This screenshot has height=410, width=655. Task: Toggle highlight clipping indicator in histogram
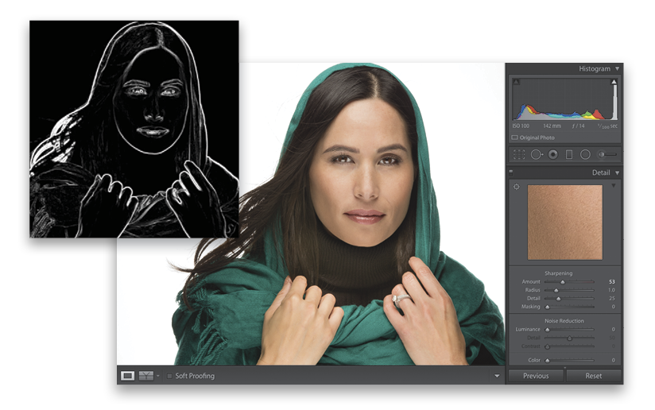click(x=614, y=82)
